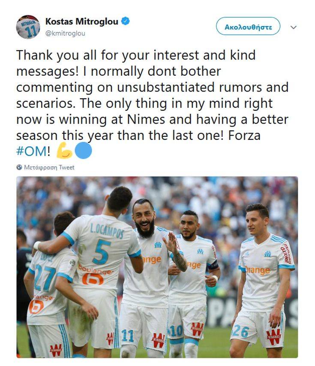Viewport: 315px width, 366px height.
Task: Click the Ακολουθήστε follow button
Action: 248,26
